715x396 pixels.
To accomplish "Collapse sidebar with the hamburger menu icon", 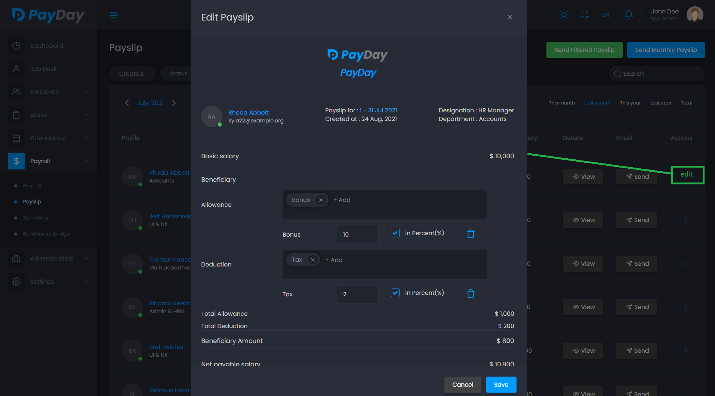I will (x=114, y=15).
